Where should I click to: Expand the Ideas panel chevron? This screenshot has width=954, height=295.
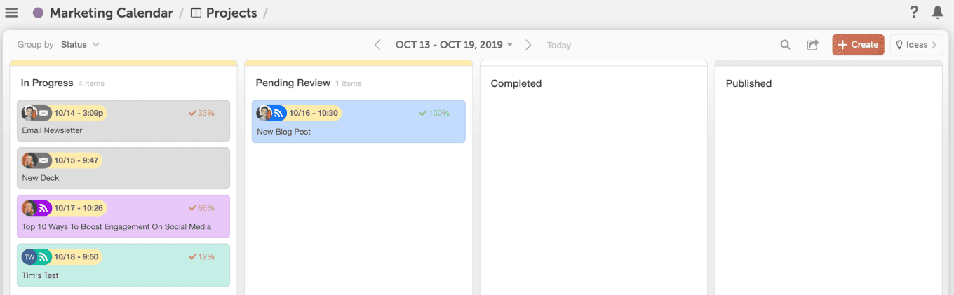(x=934, y=45)
